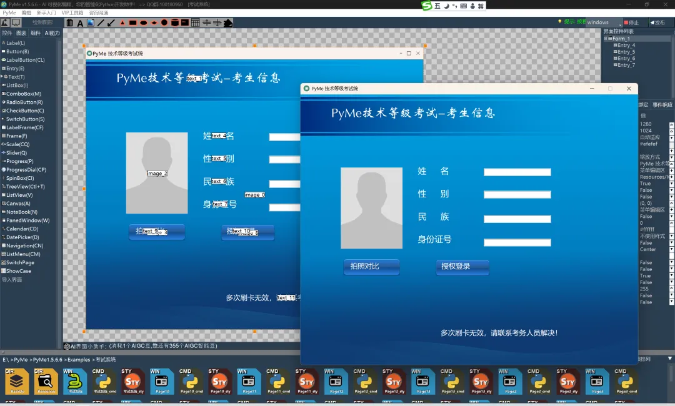Image resolution: width=675 pixels, height=406 pixels.
Task: Select Entry_4 in the widget list
Action: click(x=626, y=45)
